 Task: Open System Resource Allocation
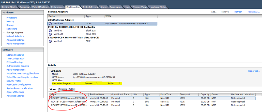20,88
